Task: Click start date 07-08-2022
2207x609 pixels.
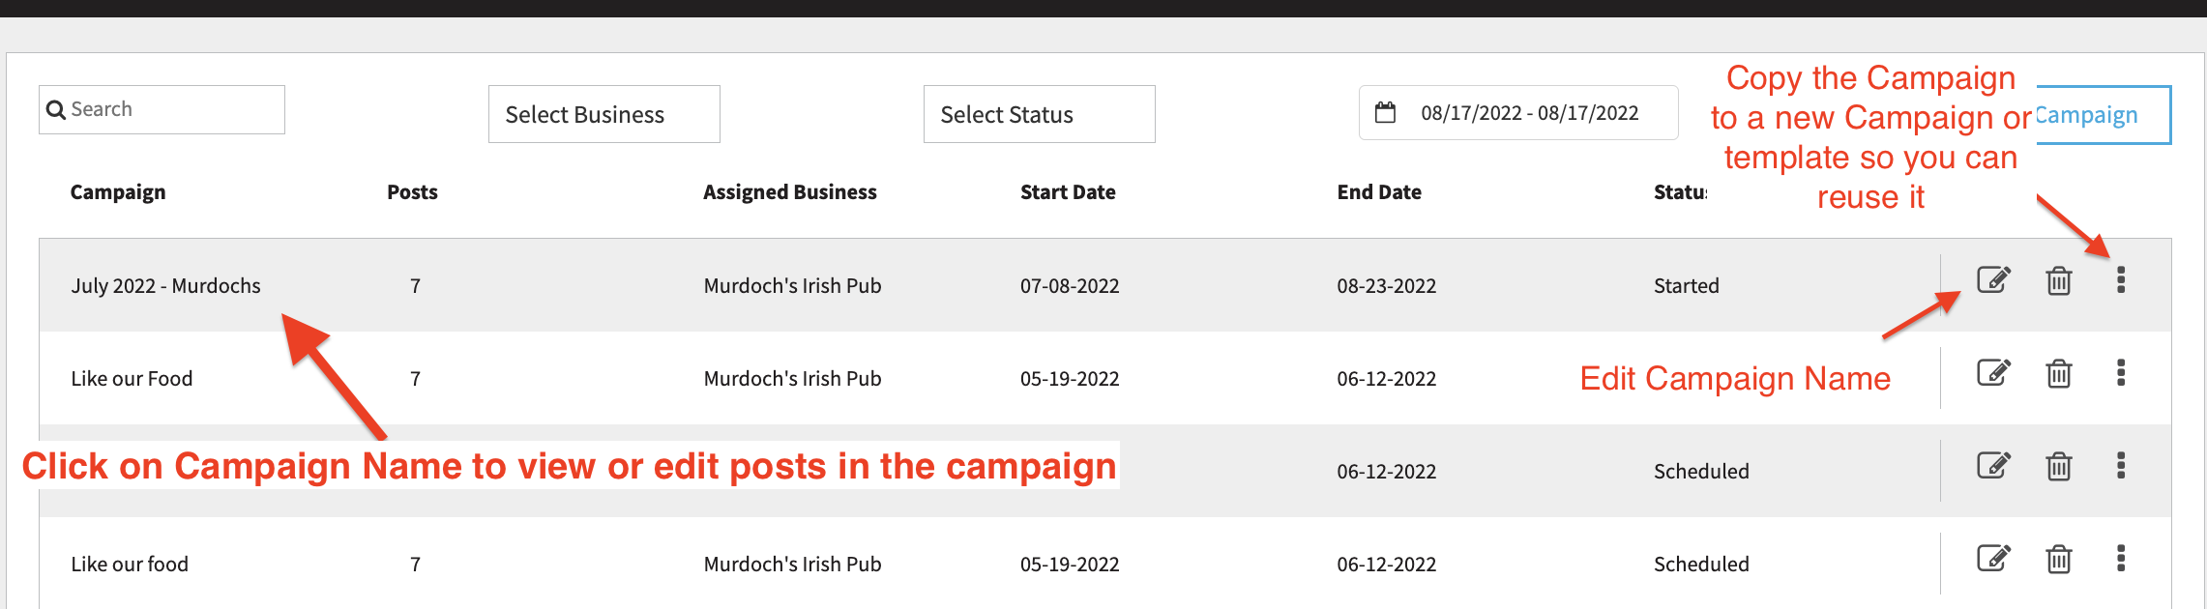Action: click(1070, 286)
